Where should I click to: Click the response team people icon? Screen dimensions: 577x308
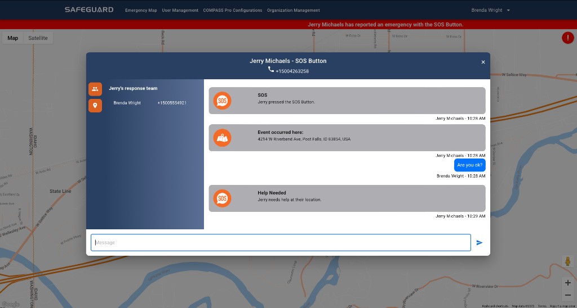click(x=95, y=89)
